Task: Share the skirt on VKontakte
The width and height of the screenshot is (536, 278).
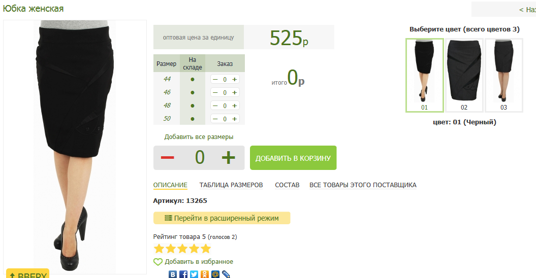Action: coord(173,274)
